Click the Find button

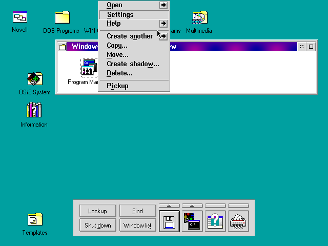[x=138, y=211]
